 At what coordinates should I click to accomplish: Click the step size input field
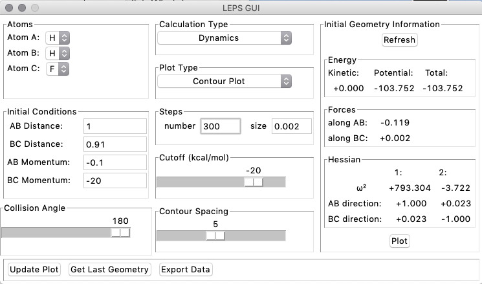[x=291, y=127]
